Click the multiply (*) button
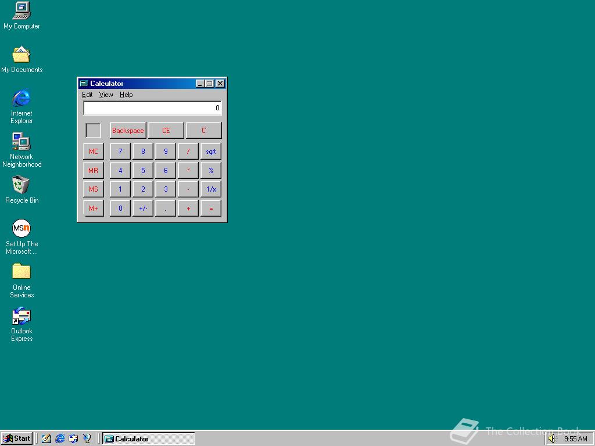Image resolution: width=595 pixels, height=446 pixels. (x=188, y=170)
